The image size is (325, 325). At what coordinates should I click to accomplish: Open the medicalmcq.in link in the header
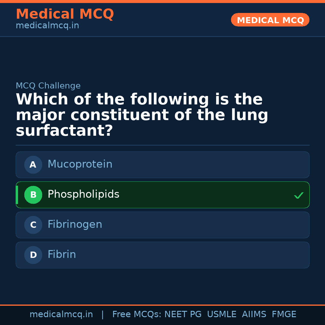[47, 26]
